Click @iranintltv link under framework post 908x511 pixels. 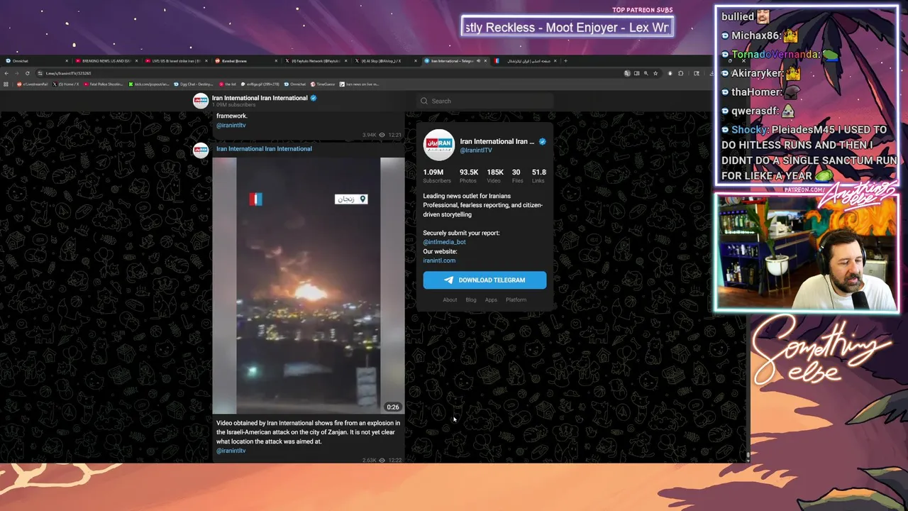coord(231,125)
